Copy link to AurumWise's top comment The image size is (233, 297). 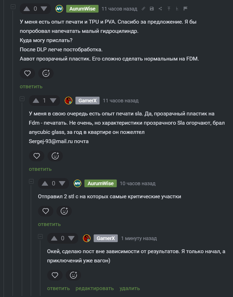(x=143, y=9)
